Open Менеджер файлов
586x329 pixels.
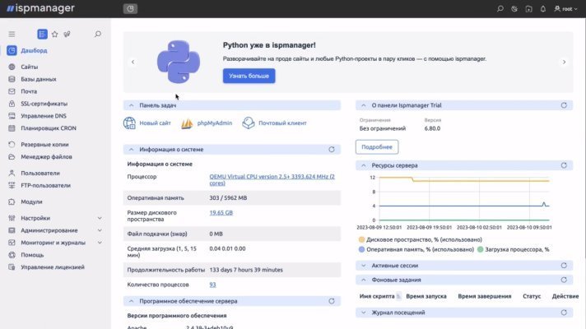[x=46, y=157]
